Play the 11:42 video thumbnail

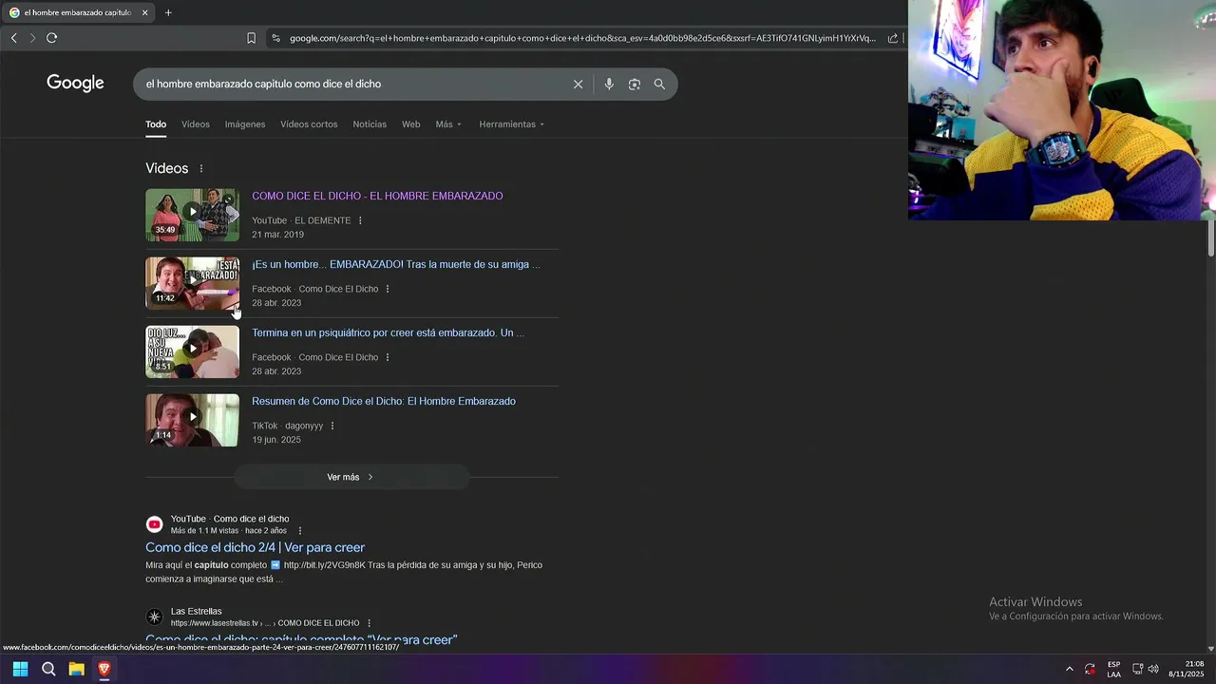coord(192,283)
